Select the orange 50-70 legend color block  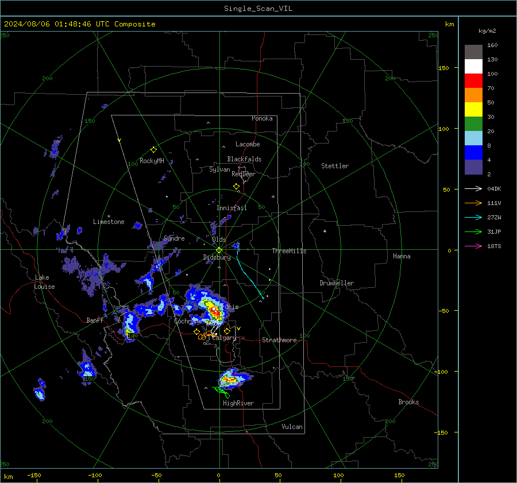(473, 95)
